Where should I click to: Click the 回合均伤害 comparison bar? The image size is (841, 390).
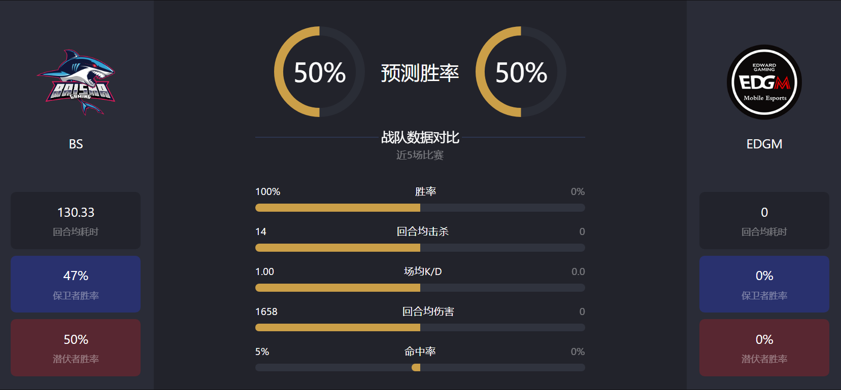tap(420, 328)
